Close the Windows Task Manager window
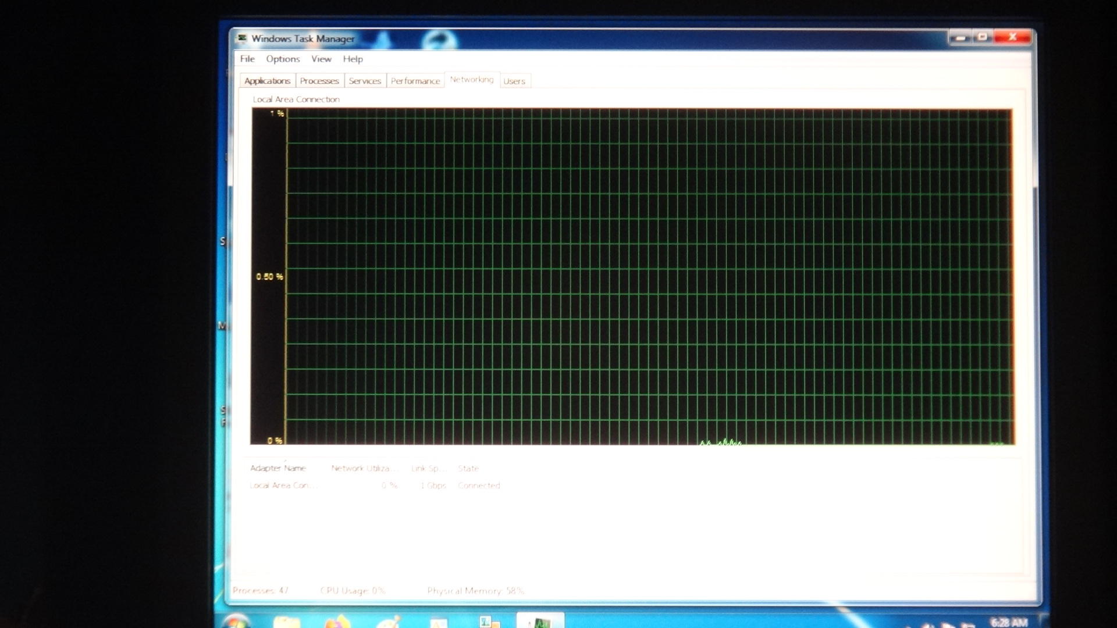 point(1013,37)
